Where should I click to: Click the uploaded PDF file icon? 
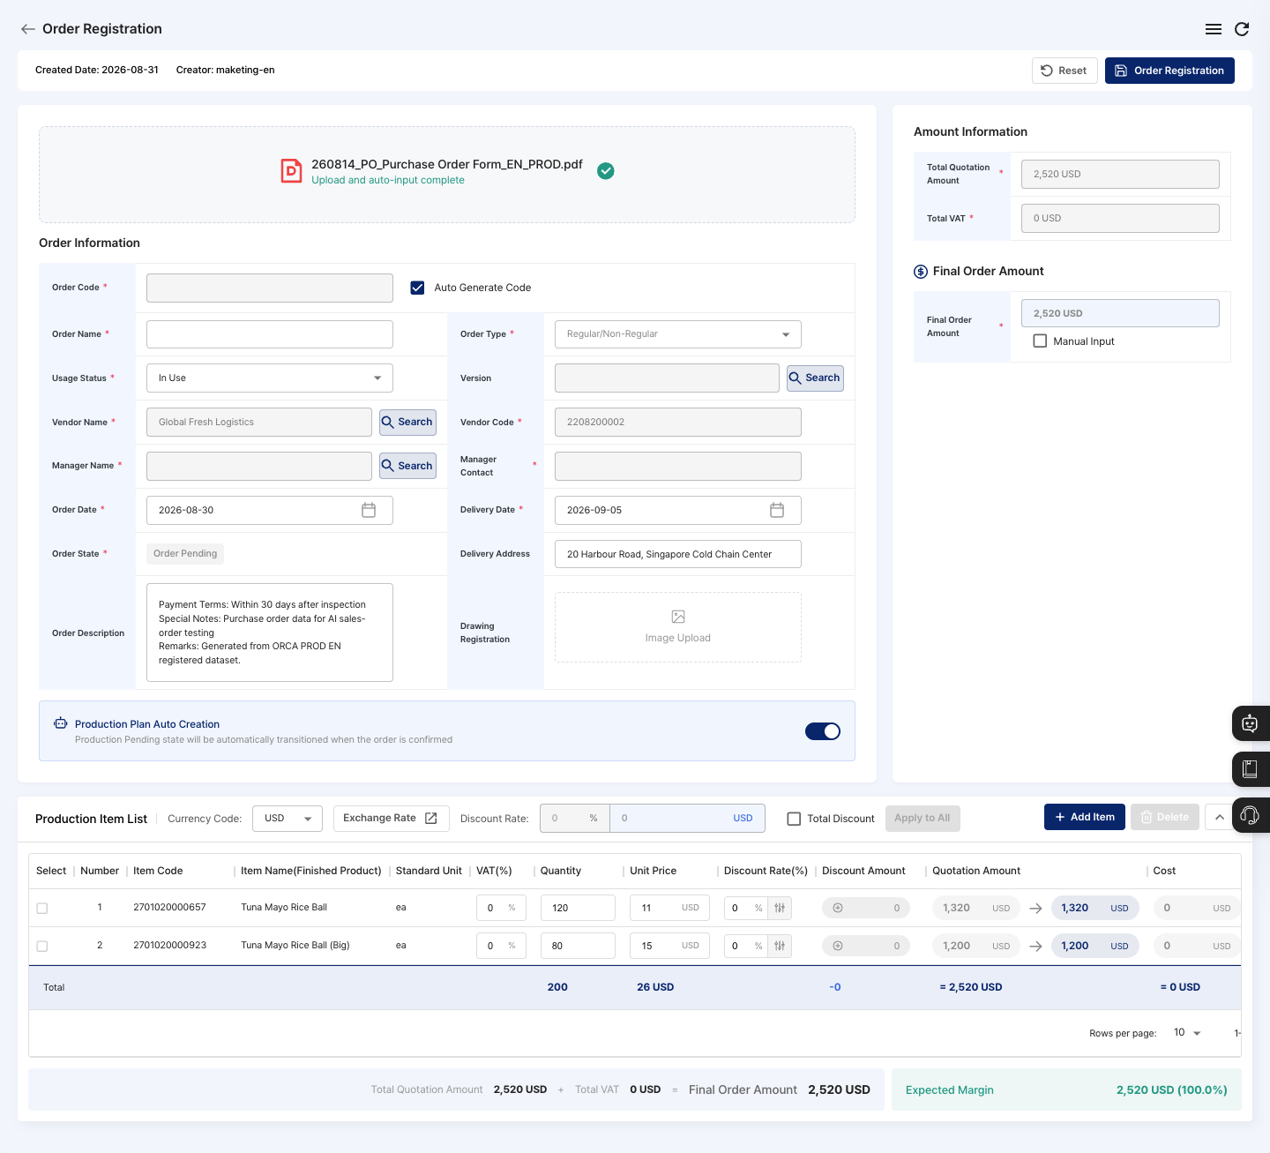pos(291,171)
